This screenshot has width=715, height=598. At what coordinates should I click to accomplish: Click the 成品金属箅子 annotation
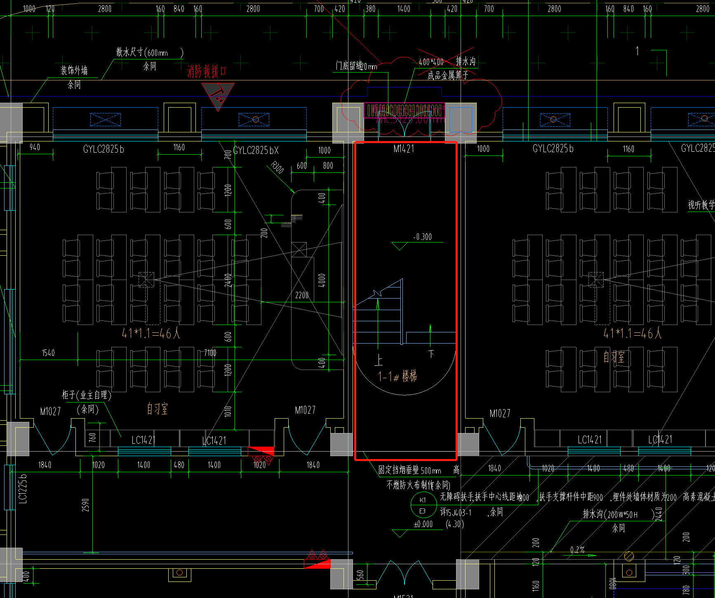448,75
